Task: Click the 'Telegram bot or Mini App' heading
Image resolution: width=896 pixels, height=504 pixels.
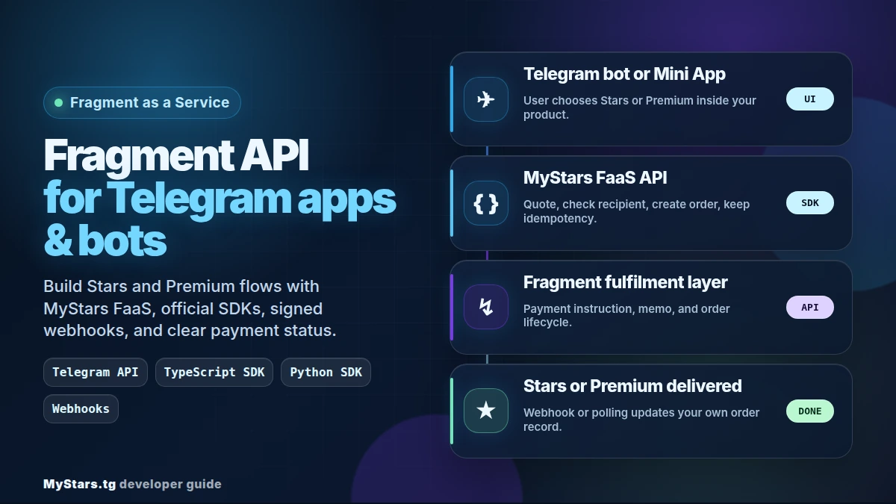Action: click(x=624, y=74)
